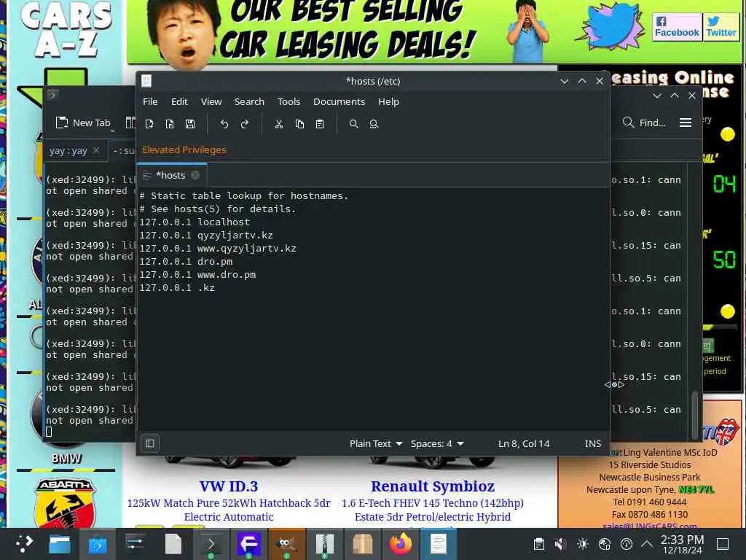Open the Documents menu in xed
746x560 pixels.
point(339,101)
